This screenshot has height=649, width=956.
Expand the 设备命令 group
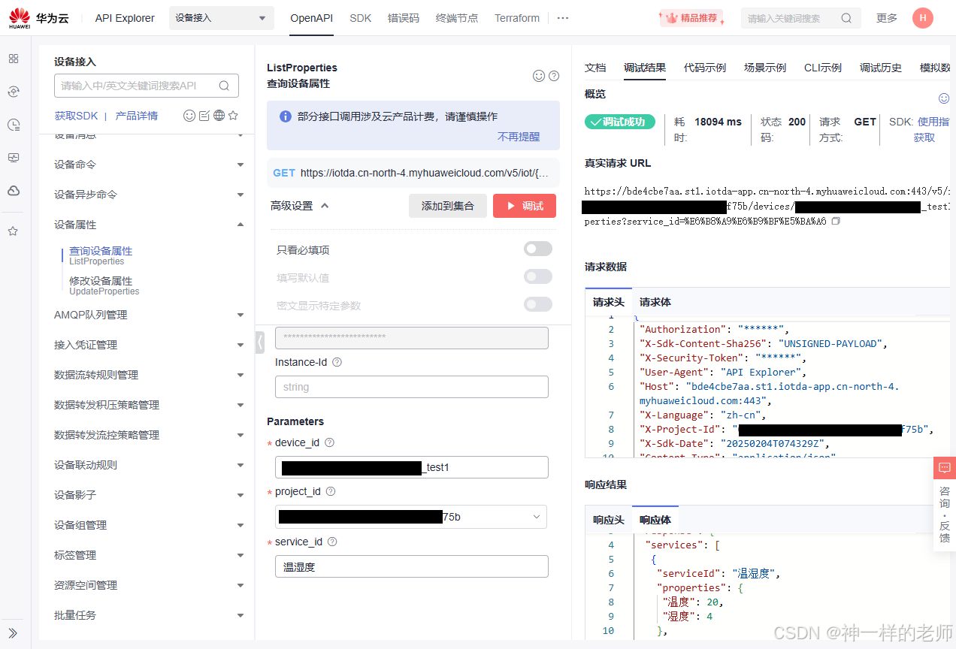[x=241, y=165]
